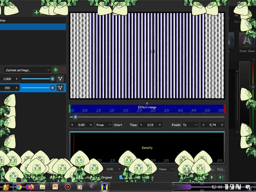Increase the Finish value 5.74
This screenshot has height=192, width=256.
(x=222, y=125)
